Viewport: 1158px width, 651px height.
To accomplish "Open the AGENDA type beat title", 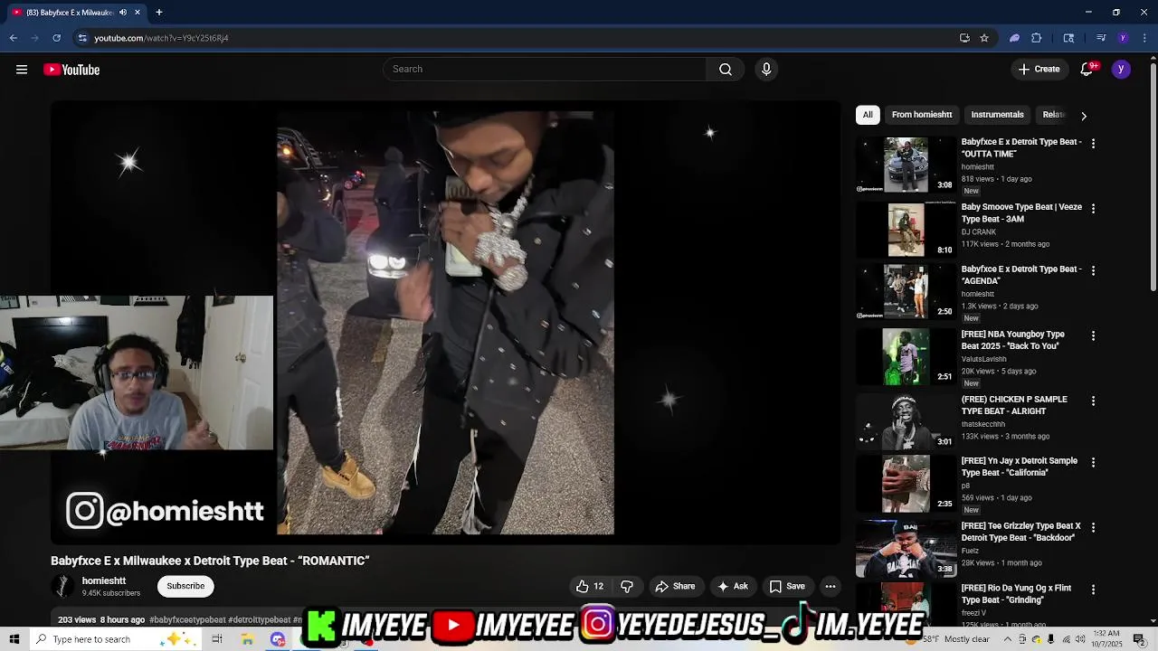I will [1020, 275].
